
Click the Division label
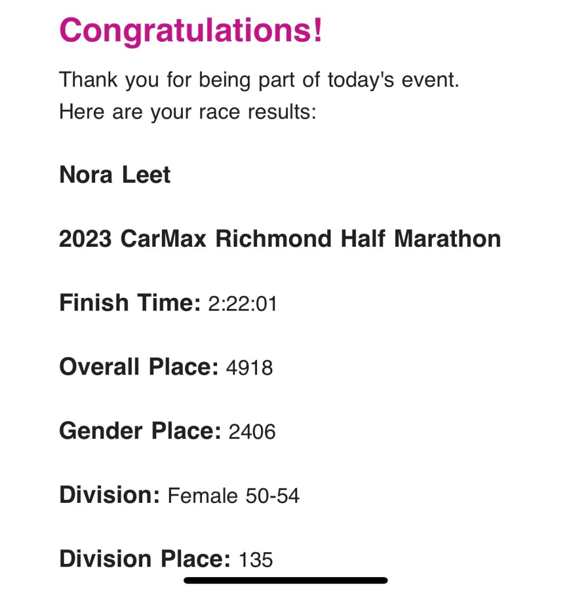[x=109, y=495]
